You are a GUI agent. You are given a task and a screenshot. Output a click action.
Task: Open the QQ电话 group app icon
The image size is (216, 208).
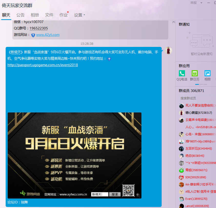tap(182, 73)
